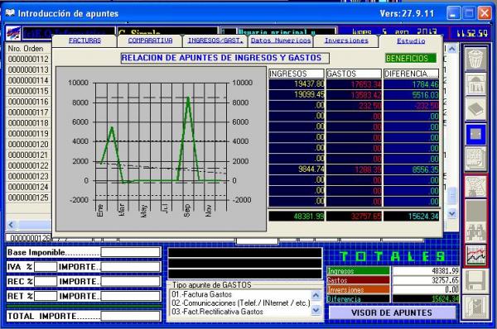
Task: Click the horizontal scroll left arrow
Action: 11,225
